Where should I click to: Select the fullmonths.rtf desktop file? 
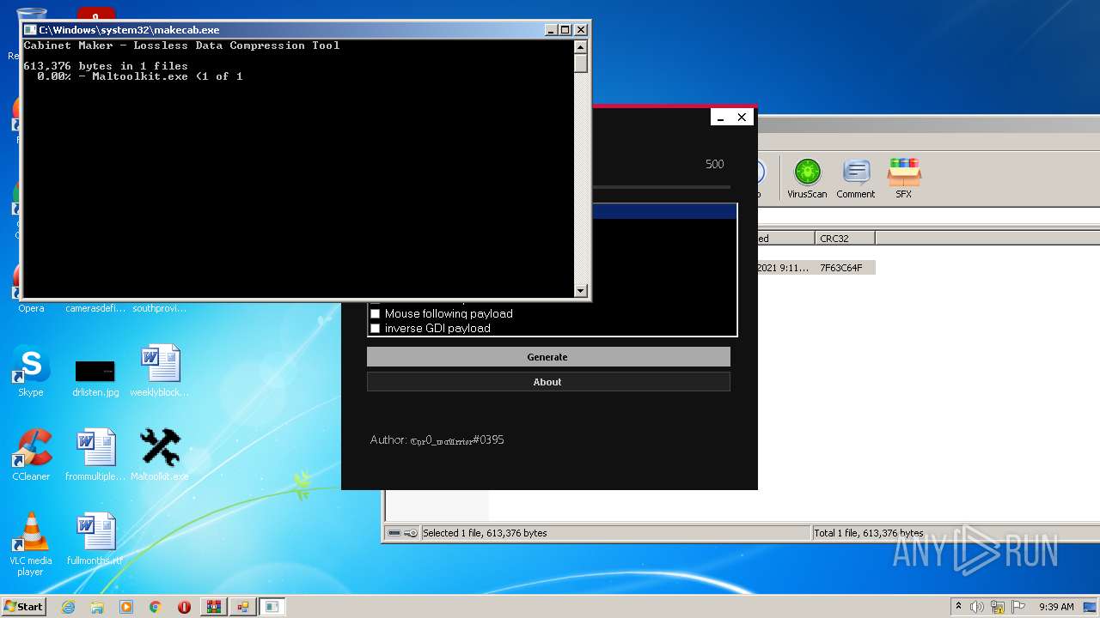(95, 540)
